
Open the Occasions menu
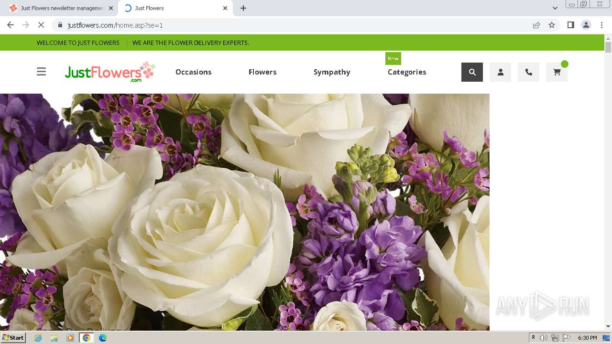pos(193,72)
